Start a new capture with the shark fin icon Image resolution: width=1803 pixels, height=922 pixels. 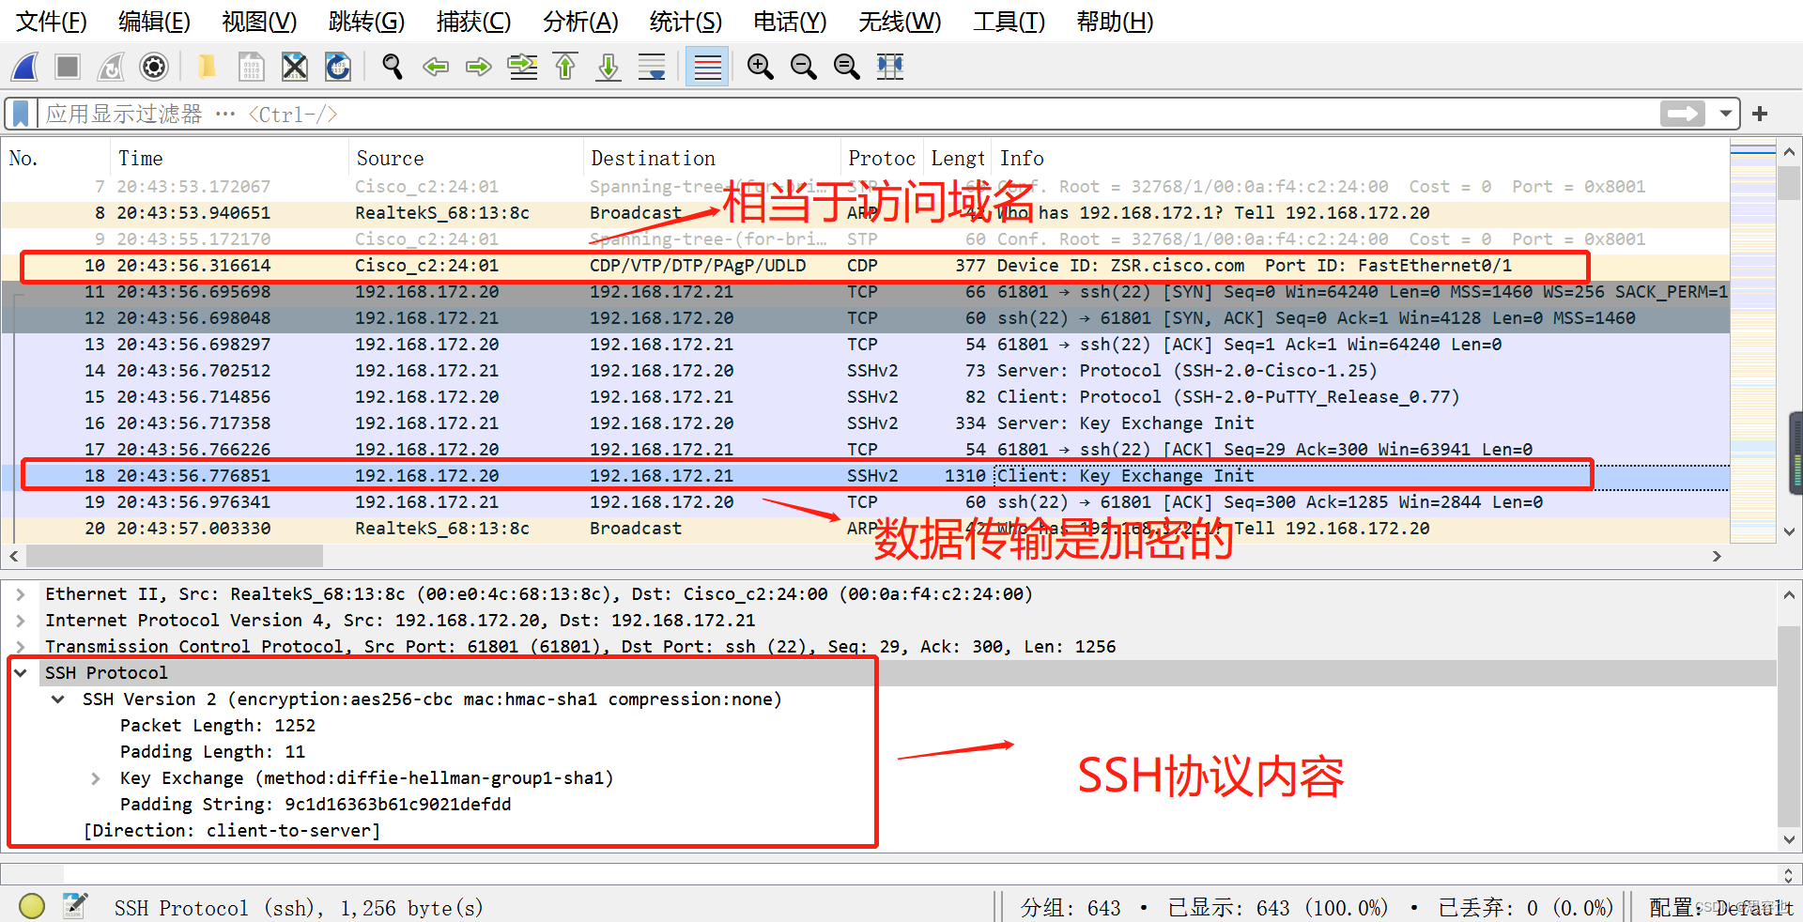pos(24,67)
